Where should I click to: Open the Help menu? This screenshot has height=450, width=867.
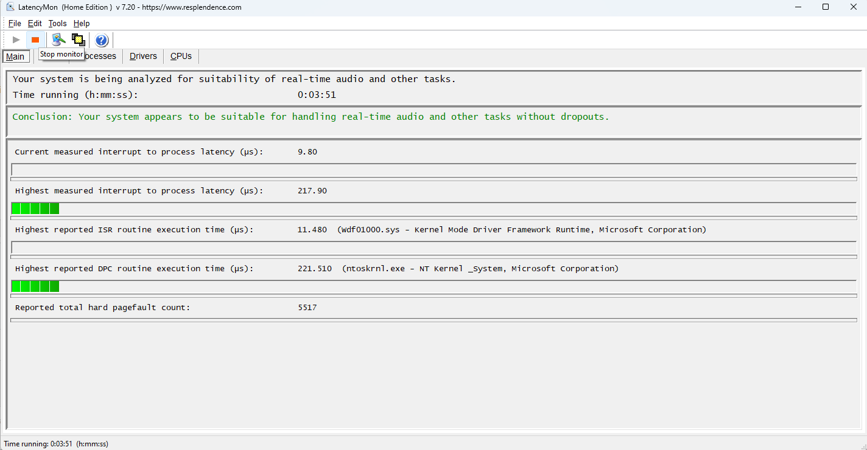point(82,23)
